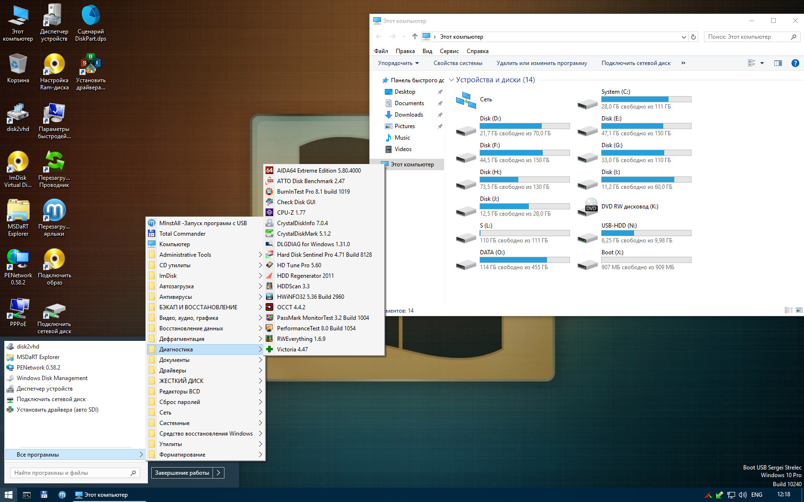Collapse the Устройства и диски group
This screenshot has height=502, width=804.
pyautogui.click(x=451, y=80)
